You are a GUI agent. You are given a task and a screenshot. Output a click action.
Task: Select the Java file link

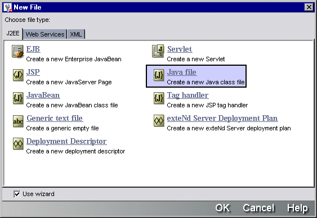pos(182,72)
